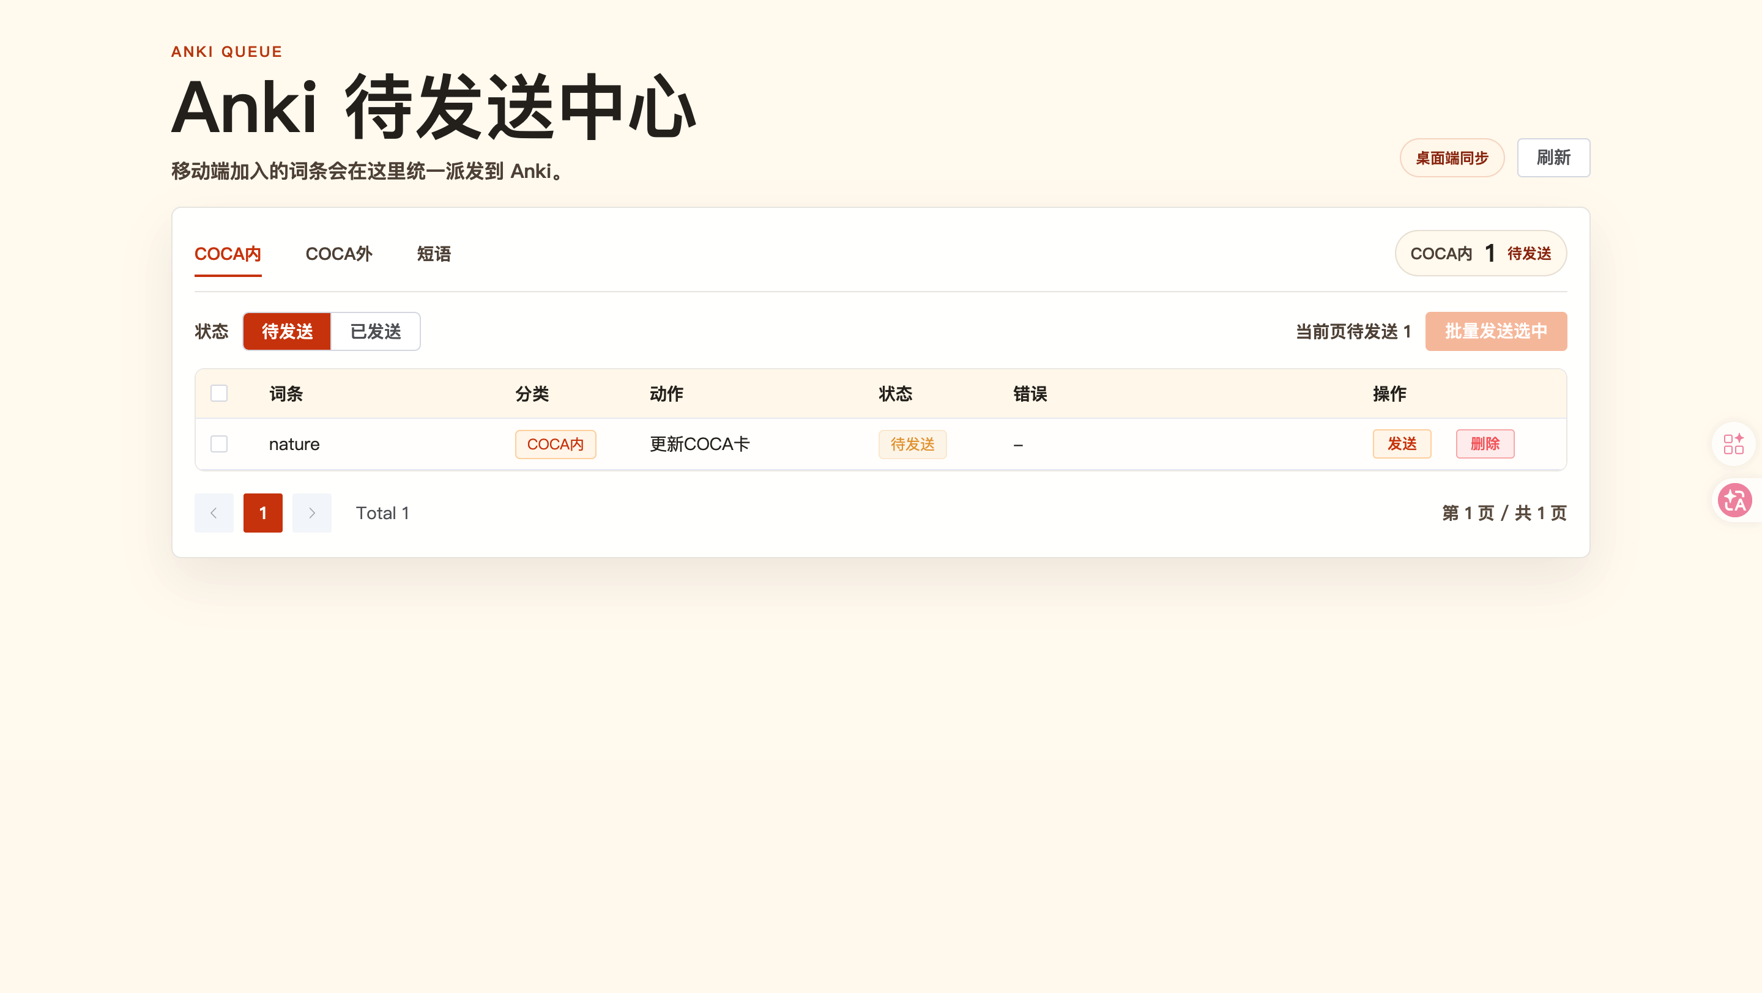Click the 待发送 status badge in nature row
Screen dimensions: 1762x993
pos(912,444)
